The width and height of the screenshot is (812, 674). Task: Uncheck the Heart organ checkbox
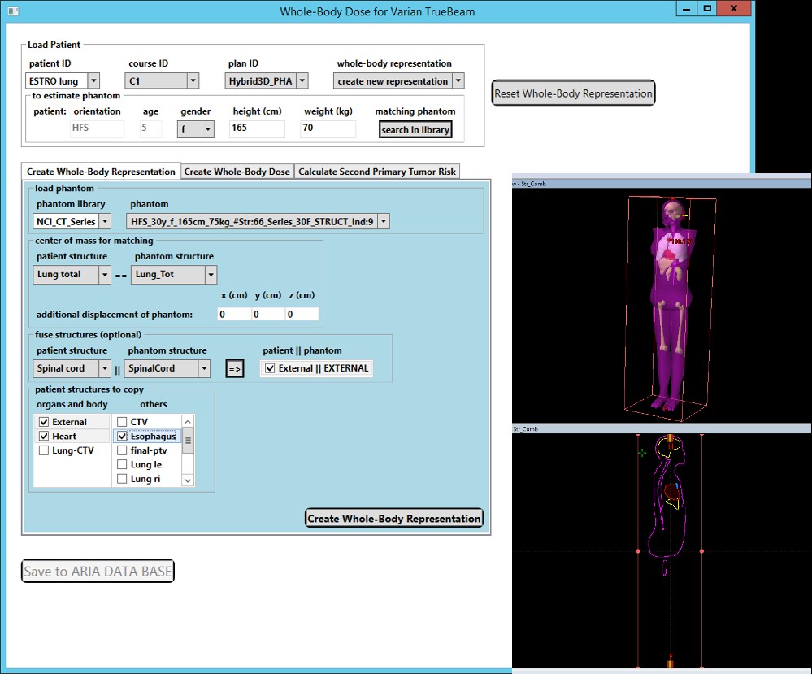tap(44, 437)
